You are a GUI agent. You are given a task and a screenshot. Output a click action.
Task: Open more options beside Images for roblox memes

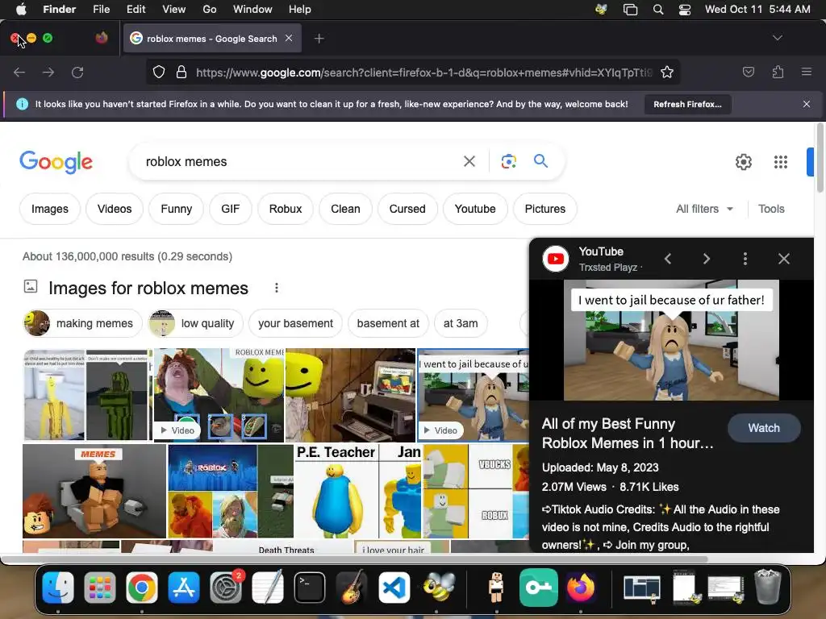coord(277,288)
